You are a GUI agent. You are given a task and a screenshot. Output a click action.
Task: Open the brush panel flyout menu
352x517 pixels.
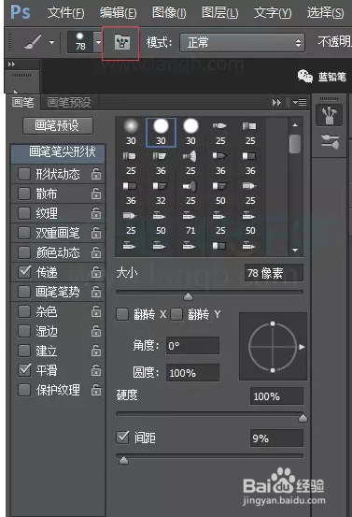pos(300,103)
